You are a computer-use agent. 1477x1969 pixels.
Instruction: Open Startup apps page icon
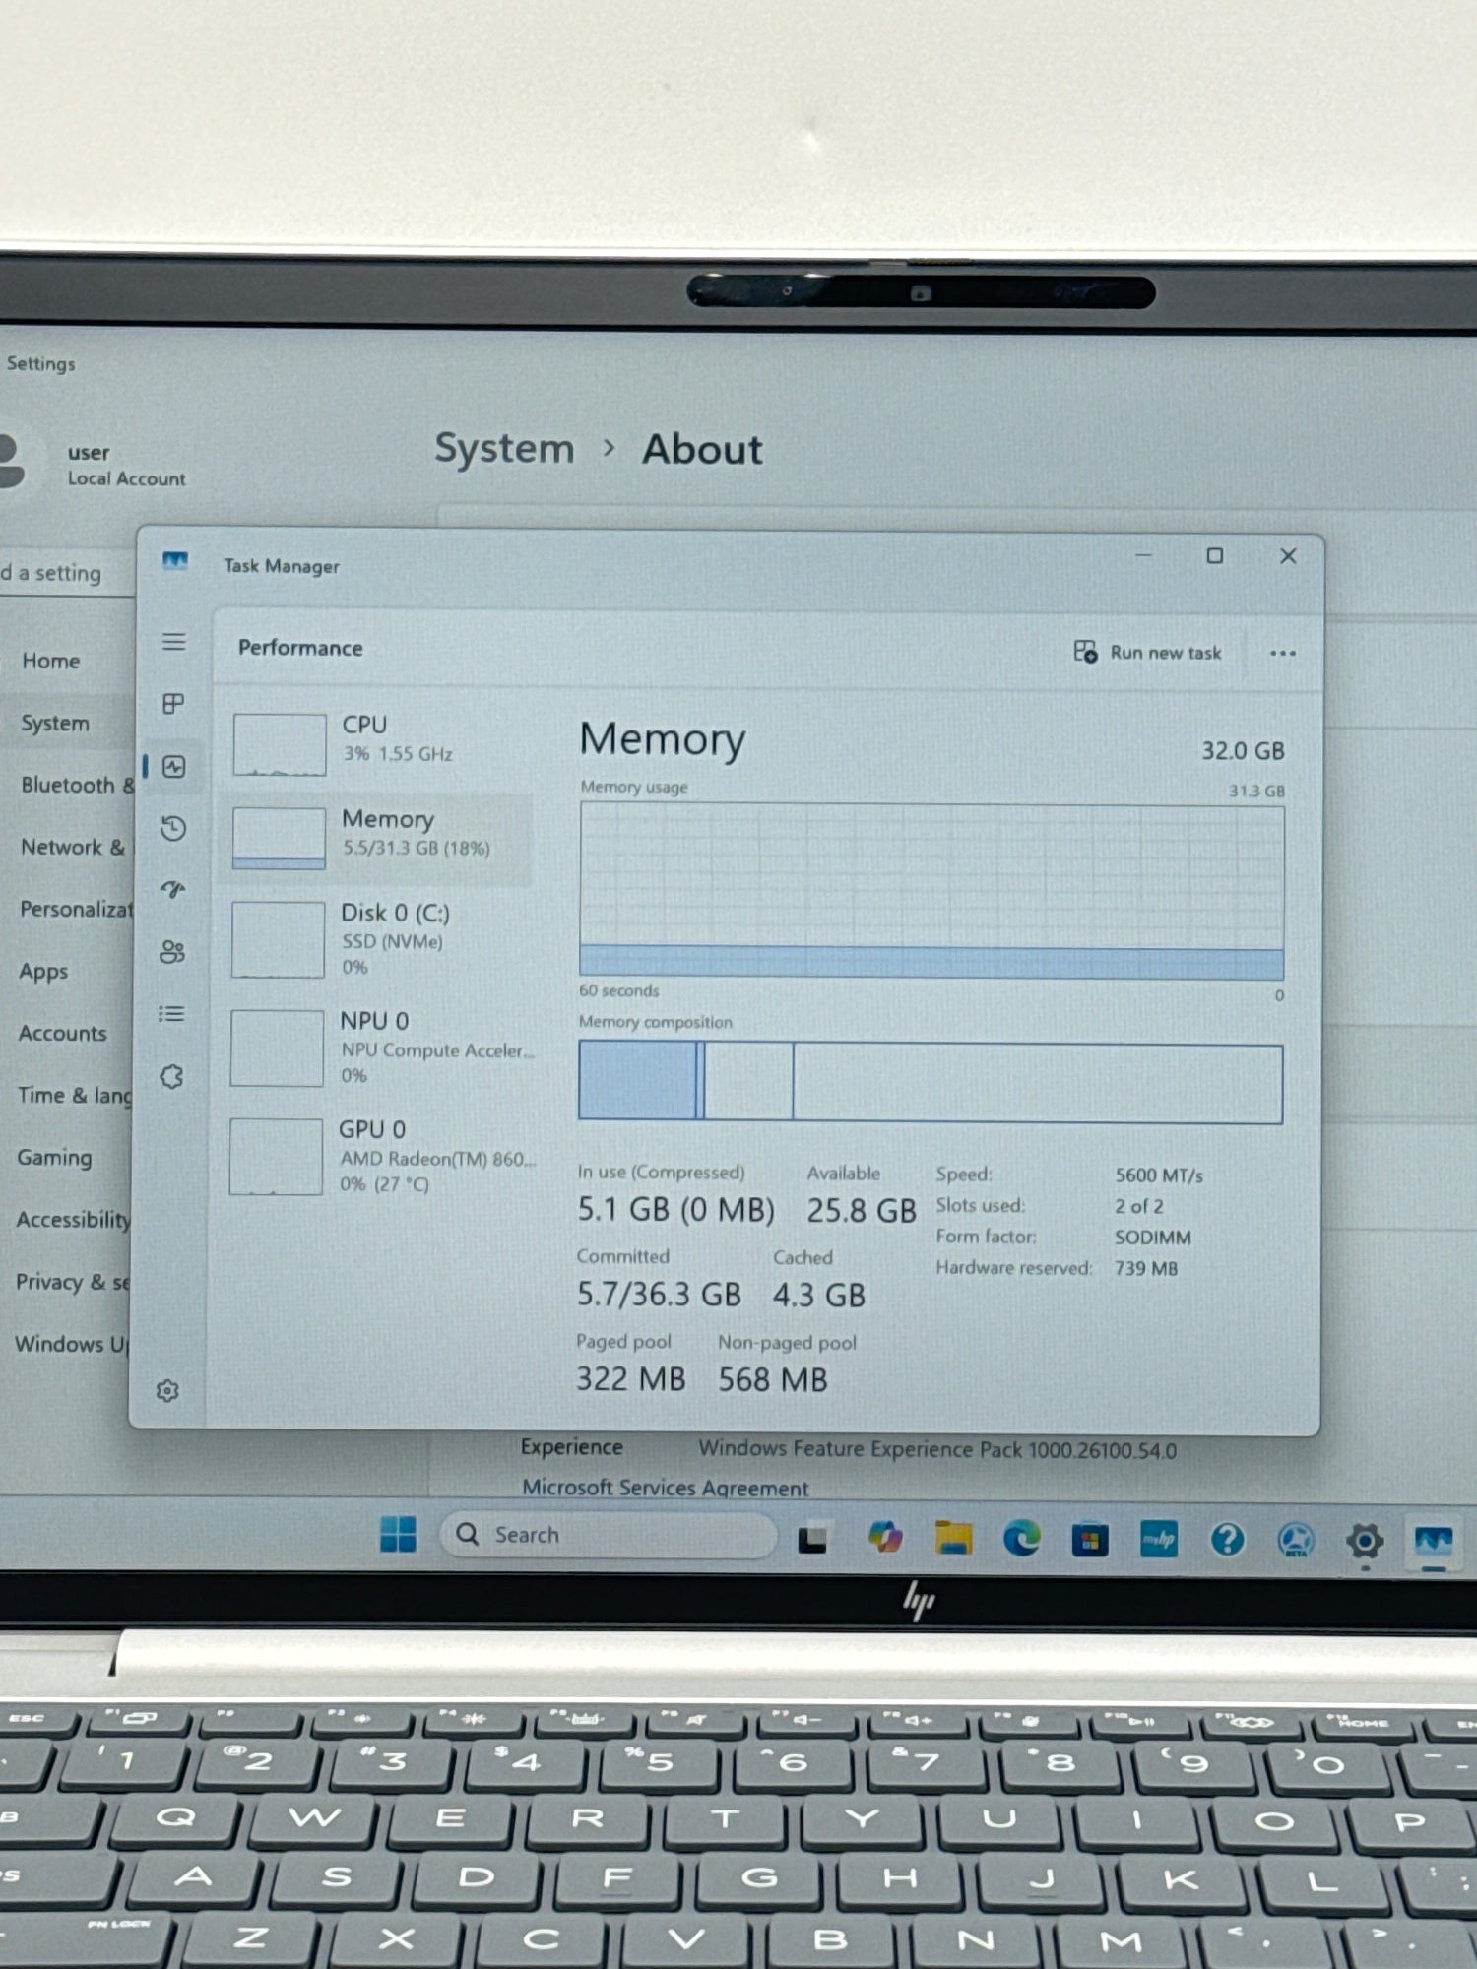coord(173,890)
